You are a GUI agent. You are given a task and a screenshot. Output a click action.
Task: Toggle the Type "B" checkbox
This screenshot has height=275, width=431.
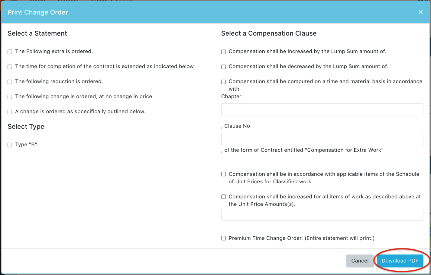(x=10, y=145)
